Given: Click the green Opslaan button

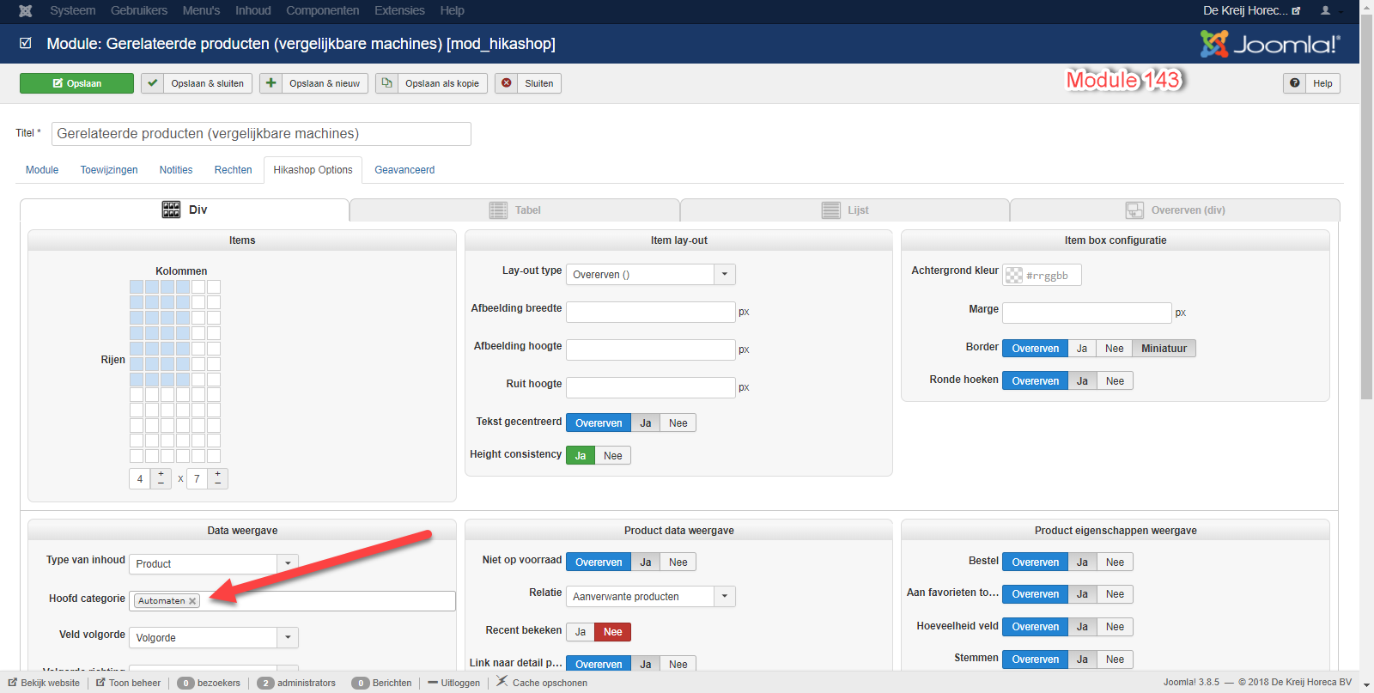Looking at the screenshot, I should pos(76,83).
